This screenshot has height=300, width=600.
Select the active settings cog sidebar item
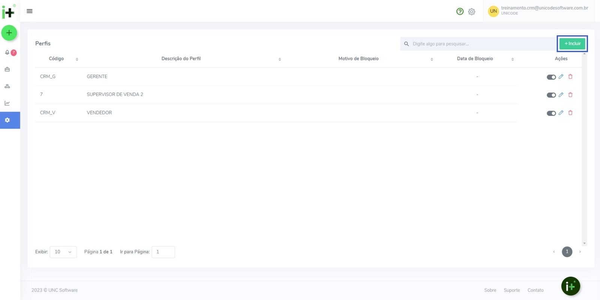[7, 120]
